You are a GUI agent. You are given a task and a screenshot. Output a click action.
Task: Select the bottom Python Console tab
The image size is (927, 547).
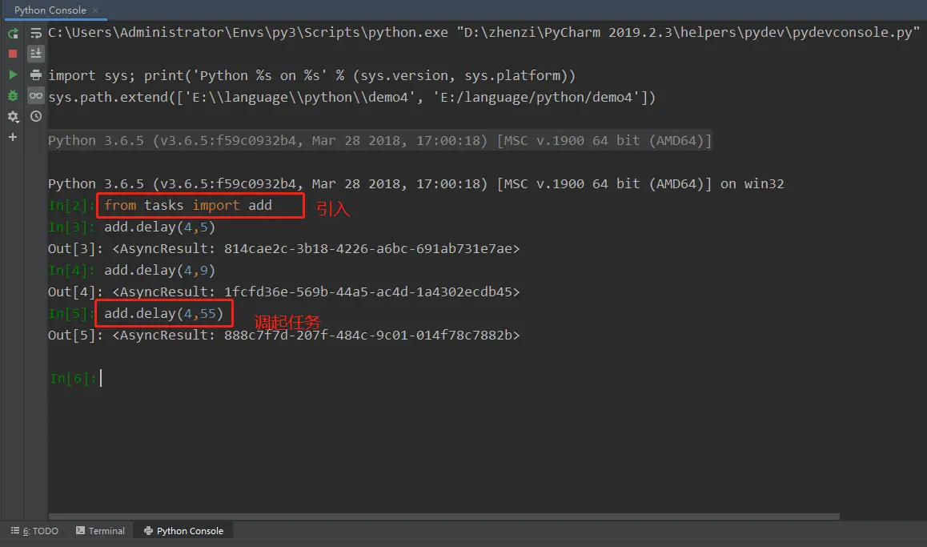click(x=184, y=531)
